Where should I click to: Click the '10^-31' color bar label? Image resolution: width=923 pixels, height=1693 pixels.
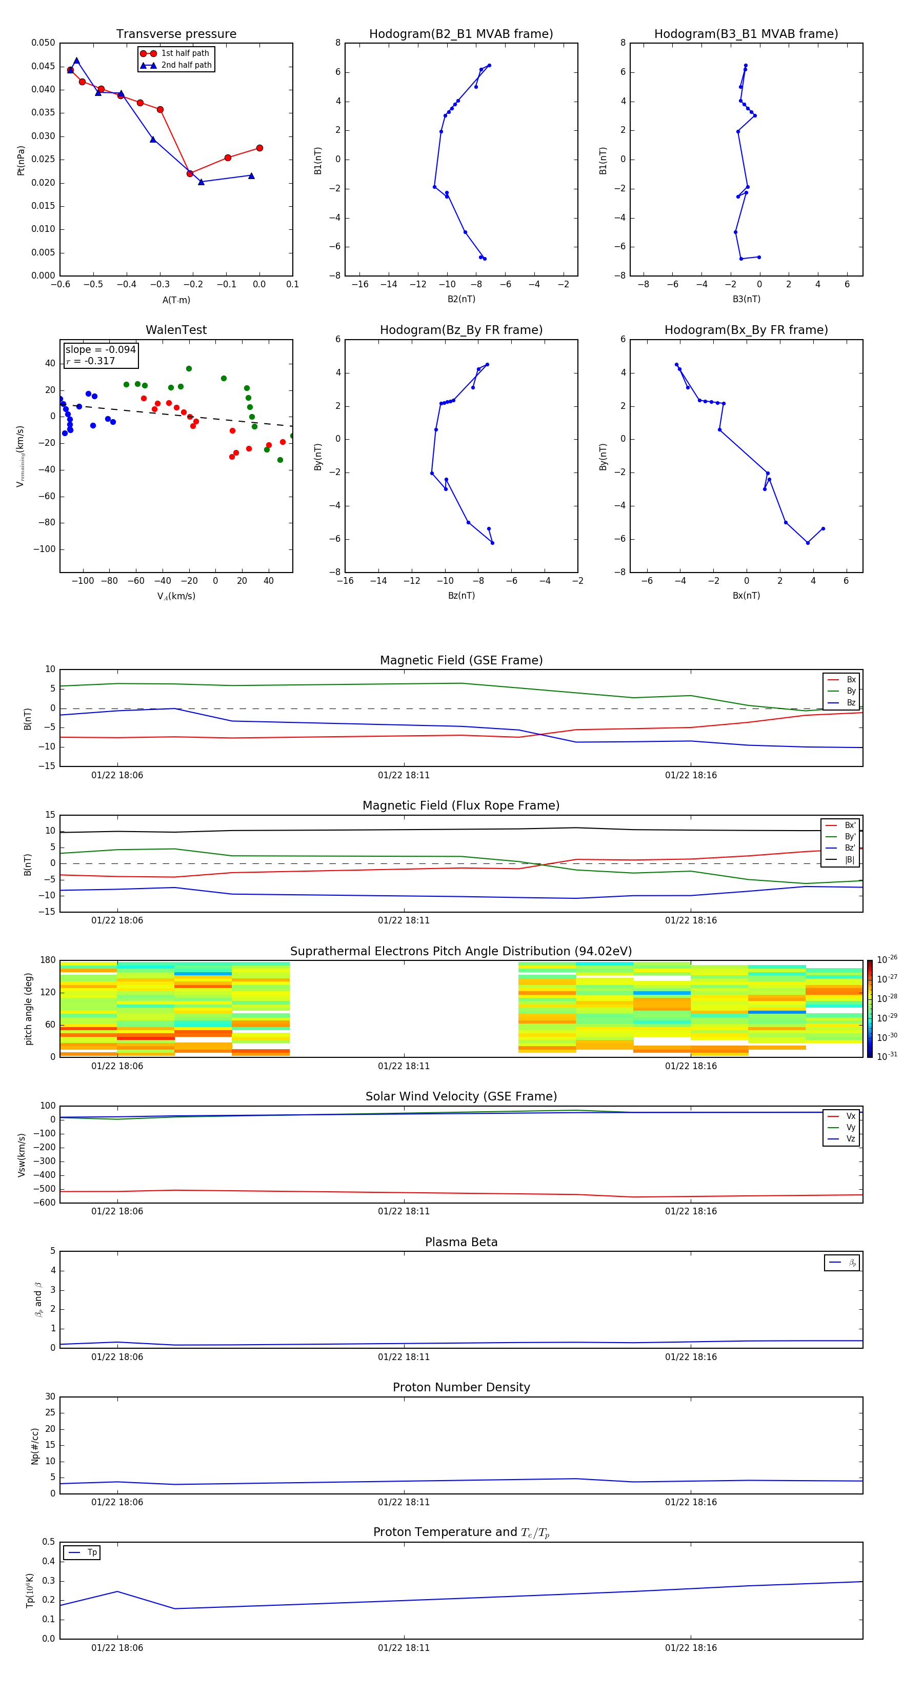click(x=887, y=1056)
